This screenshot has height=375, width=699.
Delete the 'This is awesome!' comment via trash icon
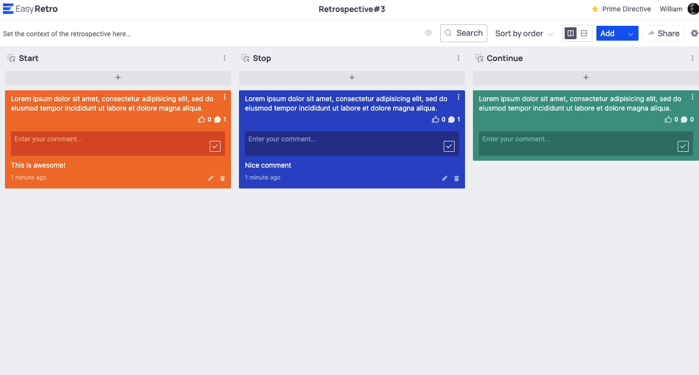click(x=223, y=179)
